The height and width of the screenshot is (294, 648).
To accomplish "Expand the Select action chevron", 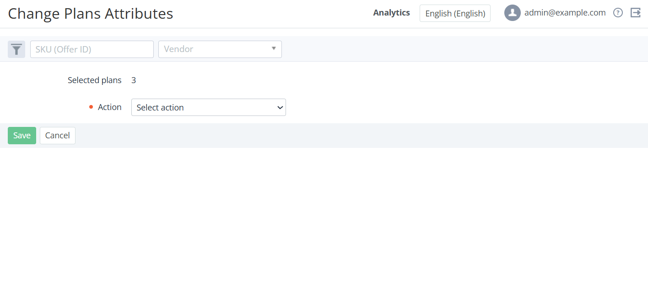I will pos(280,108).
